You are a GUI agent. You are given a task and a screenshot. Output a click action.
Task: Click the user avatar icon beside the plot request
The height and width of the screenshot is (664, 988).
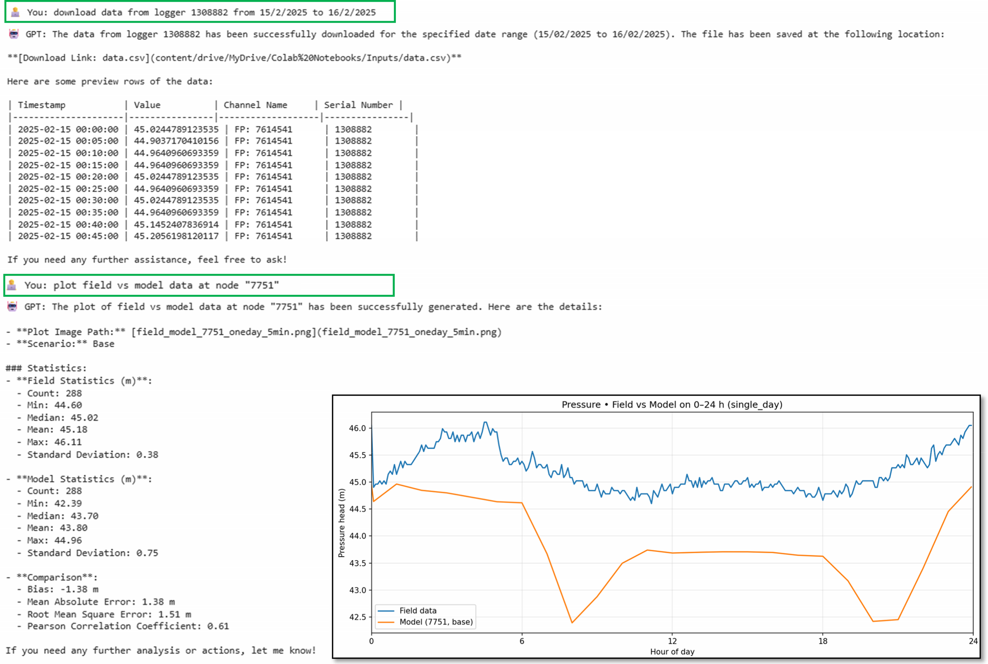(x=12, y=285)
